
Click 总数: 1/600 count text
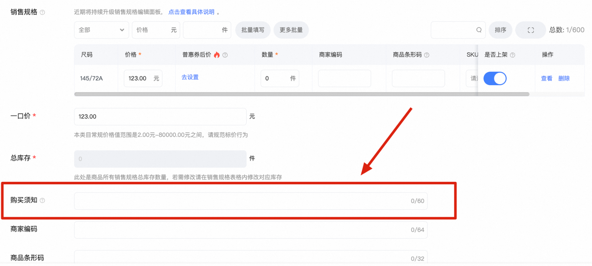567,30
